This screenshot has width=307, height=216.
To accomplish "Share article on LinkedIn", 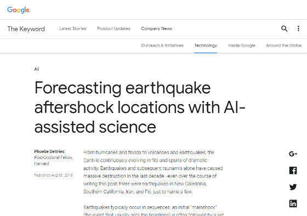I will point(293,203).
